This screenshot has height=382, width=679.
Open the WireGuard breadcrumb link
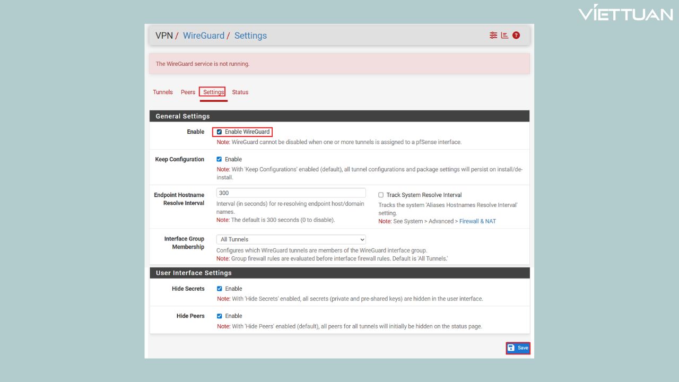pyautogui.click(x=204, y=36)
